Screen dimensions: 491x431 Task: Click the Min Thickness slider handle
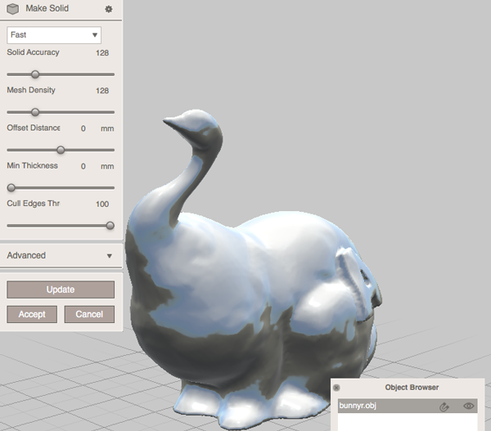[11, 188]
